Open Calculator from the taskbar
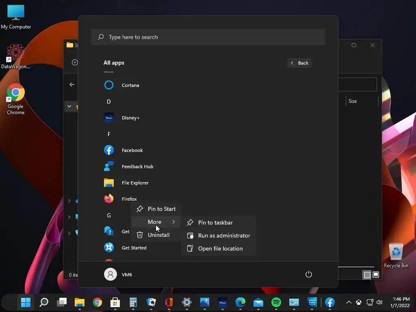This screenshot has height=312, width=416. click(133, 302)
